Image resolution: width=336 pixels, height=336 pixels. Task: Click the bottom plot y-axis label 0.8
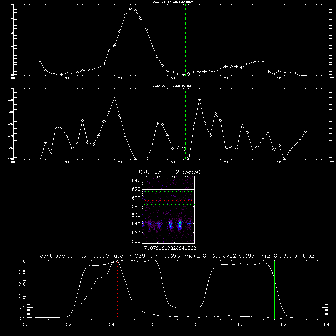22,272
